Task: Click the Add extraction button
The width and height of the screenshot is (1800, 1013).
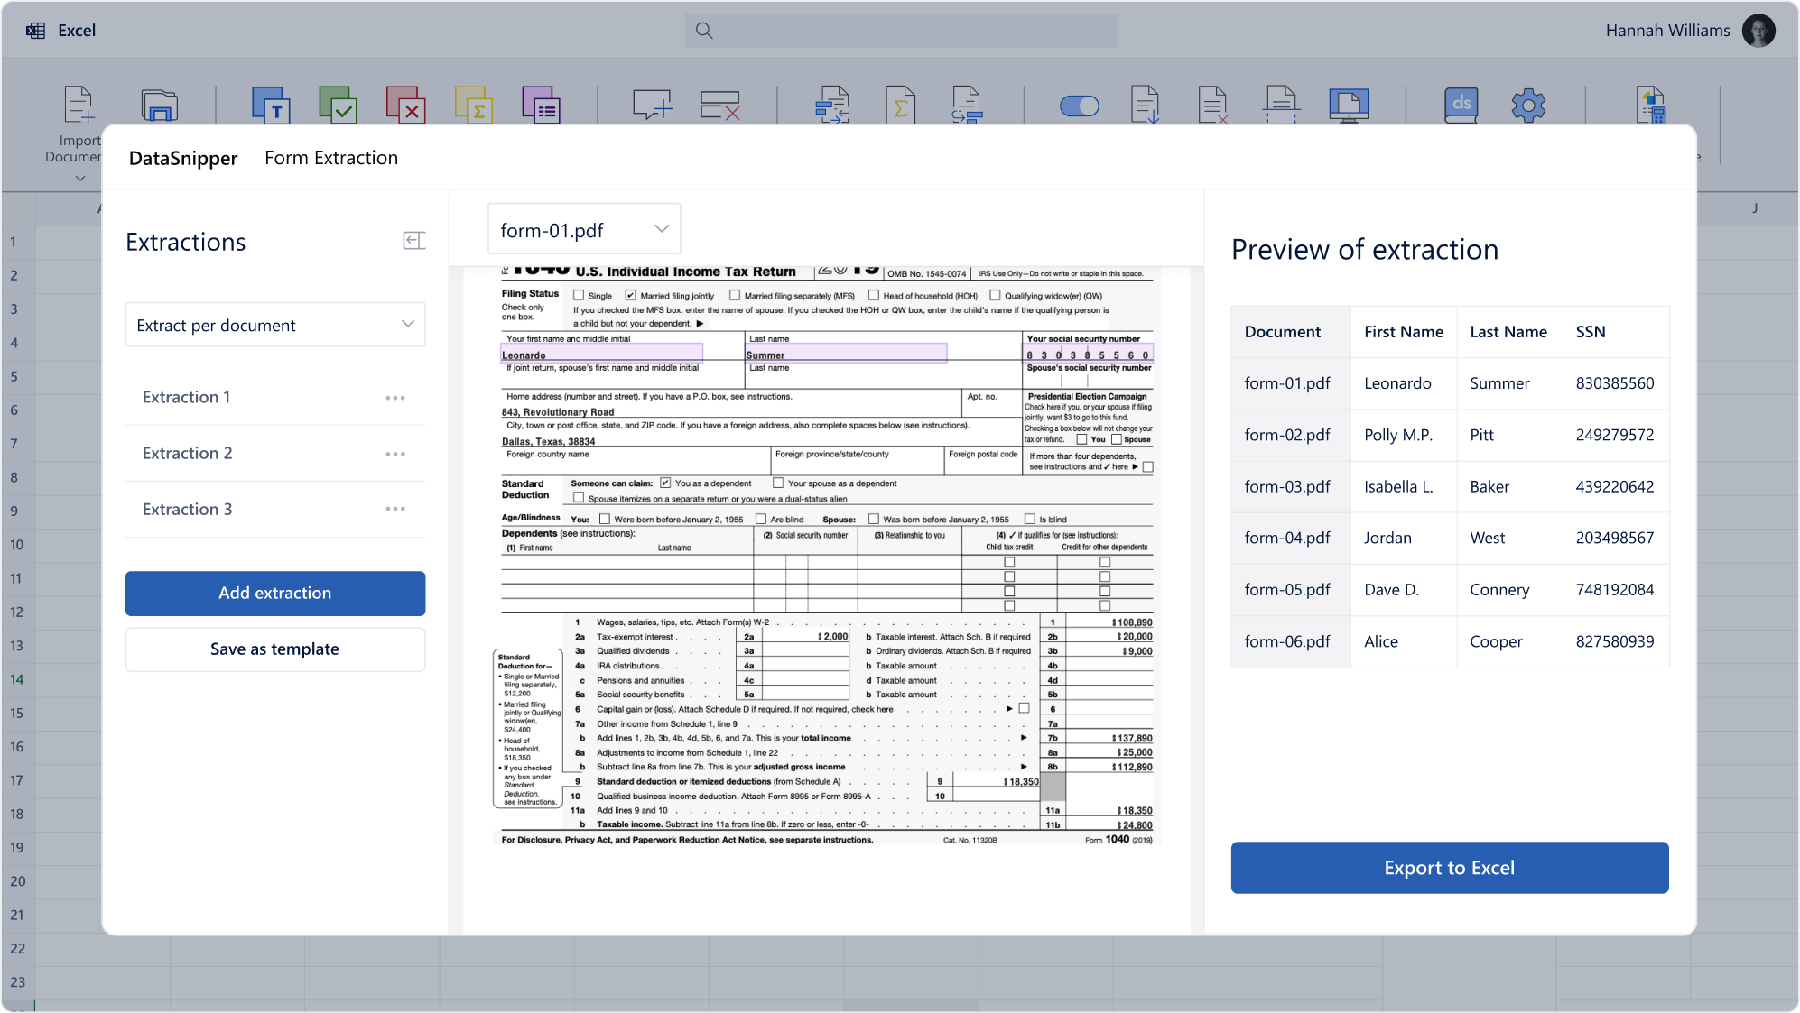Action: 274,594
